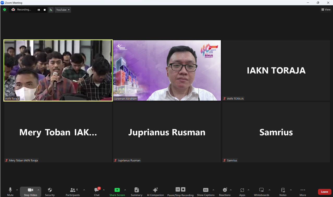Open Whiteboards

coord(262,192)
